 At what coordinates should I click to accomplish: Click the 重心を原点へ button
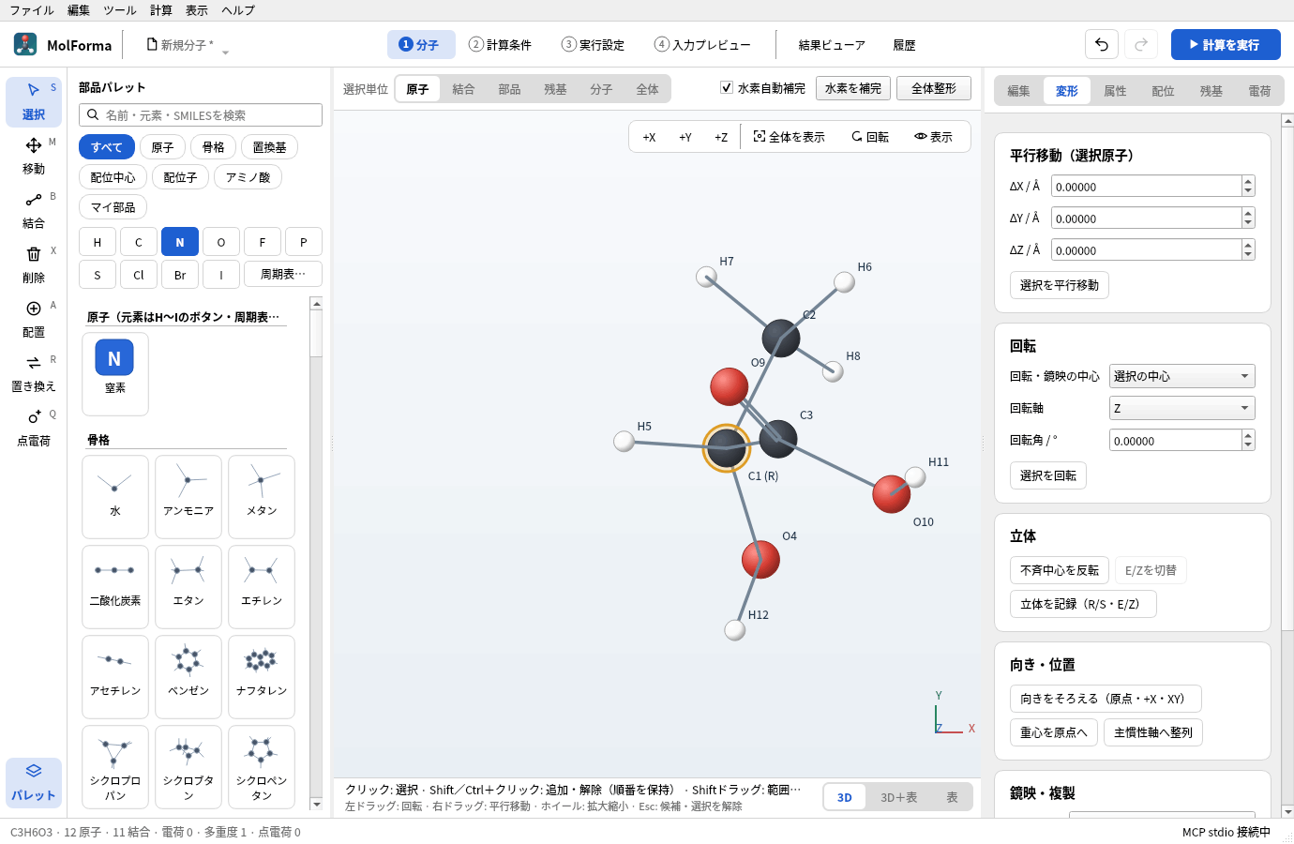[x=1054, y=732]
